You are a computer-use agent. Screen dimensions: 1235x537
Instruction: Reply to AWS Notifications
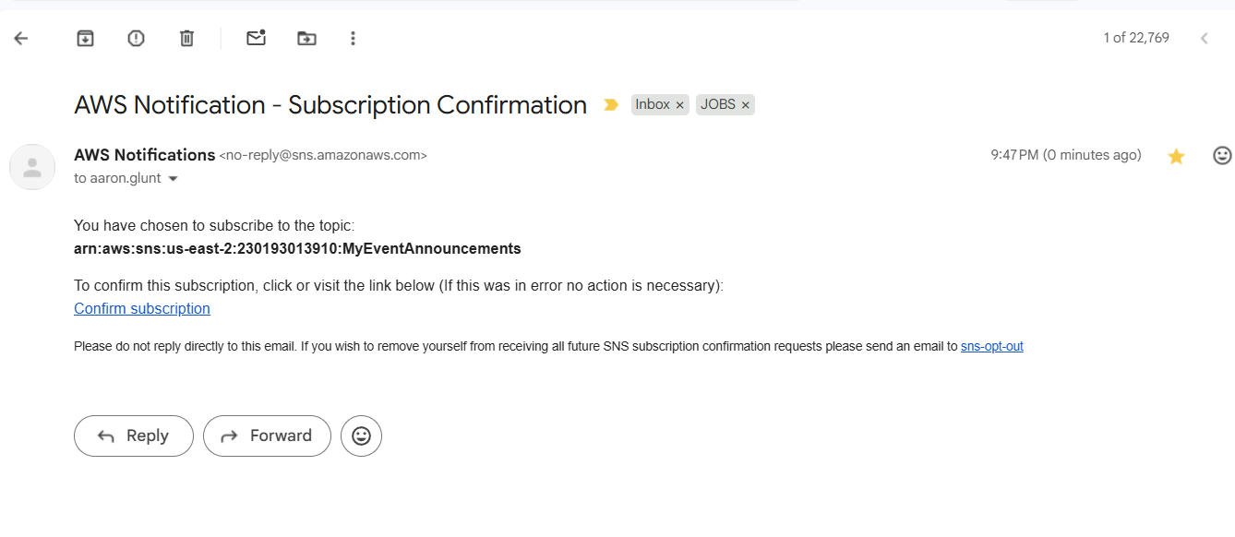click(x=133, y=436)
